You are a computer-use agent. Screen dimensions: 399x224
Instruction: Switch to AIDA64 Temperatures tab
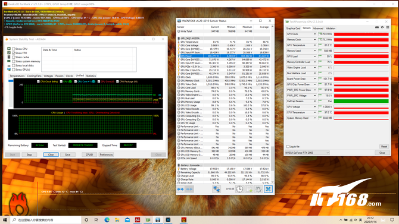pos(17,76)
